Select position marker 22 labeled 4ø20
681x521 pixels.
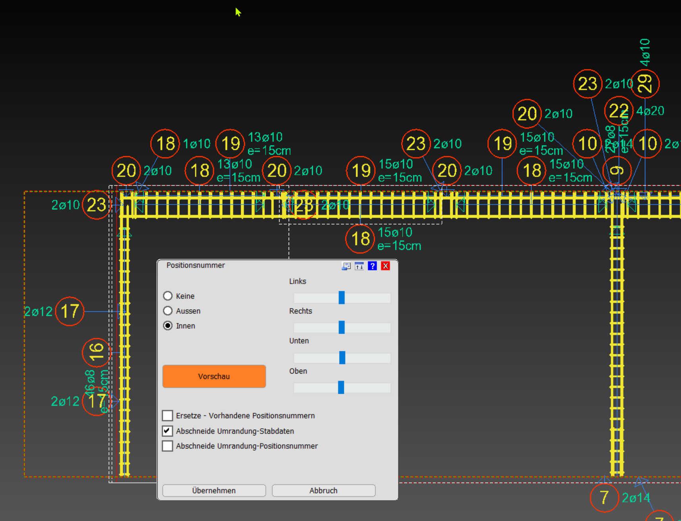click(618, 111)
